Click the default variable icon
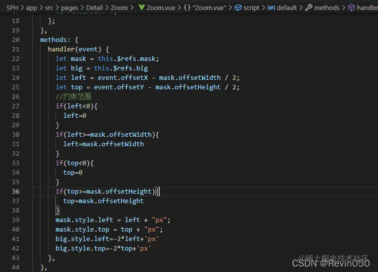378x272 pixels. tap(271, 7)
